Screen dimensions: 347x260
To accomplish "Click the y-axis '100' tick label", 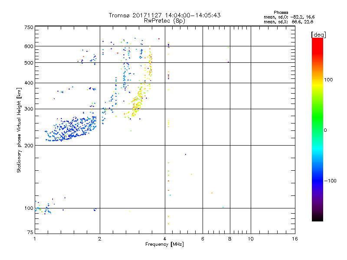I will (x=29, y=208).
